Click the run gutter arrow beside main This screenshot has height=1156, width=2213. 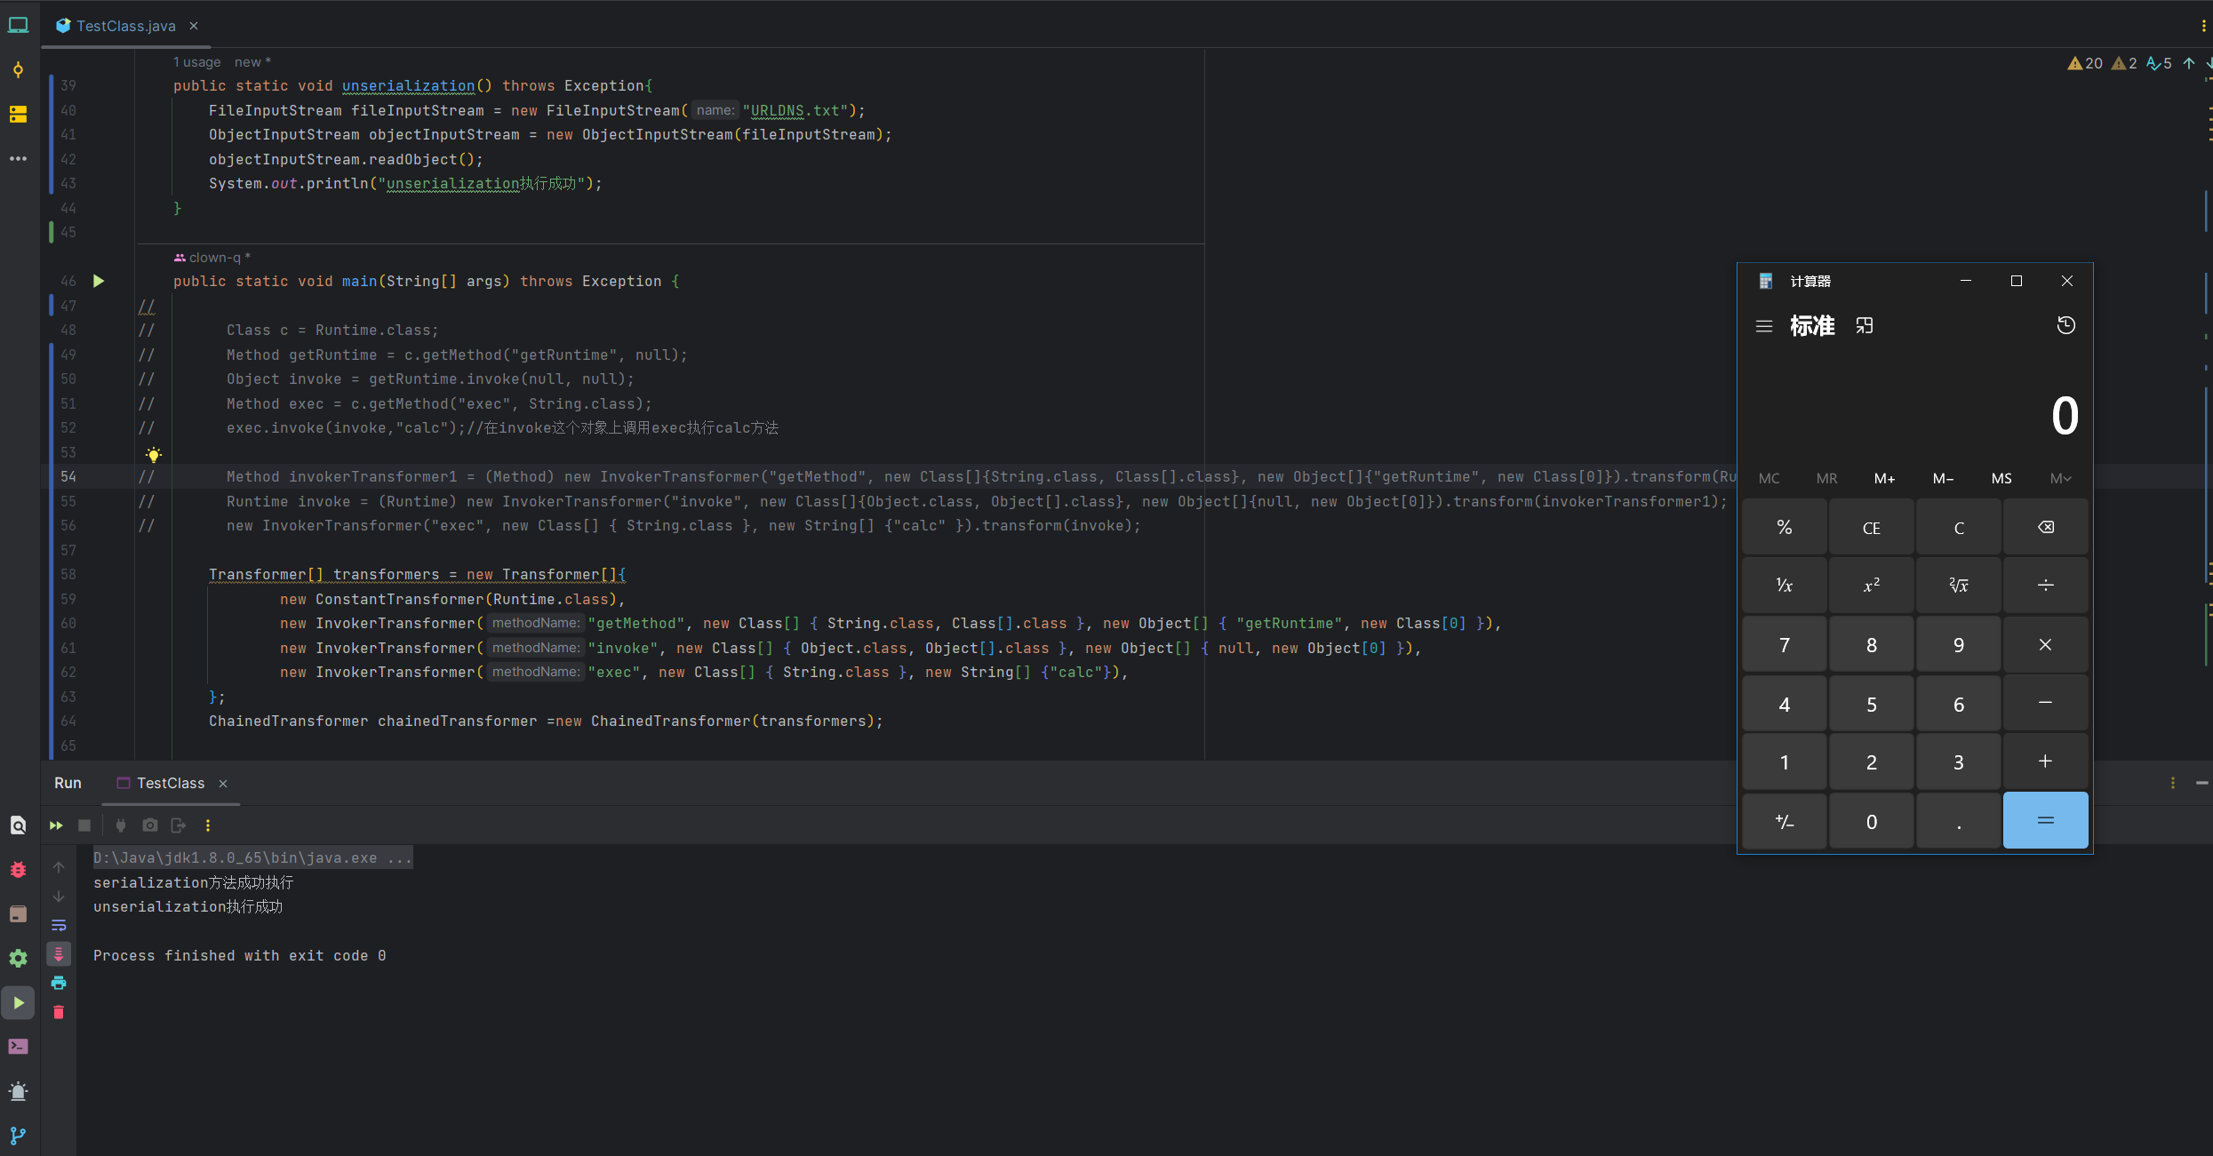click(99, 281)
